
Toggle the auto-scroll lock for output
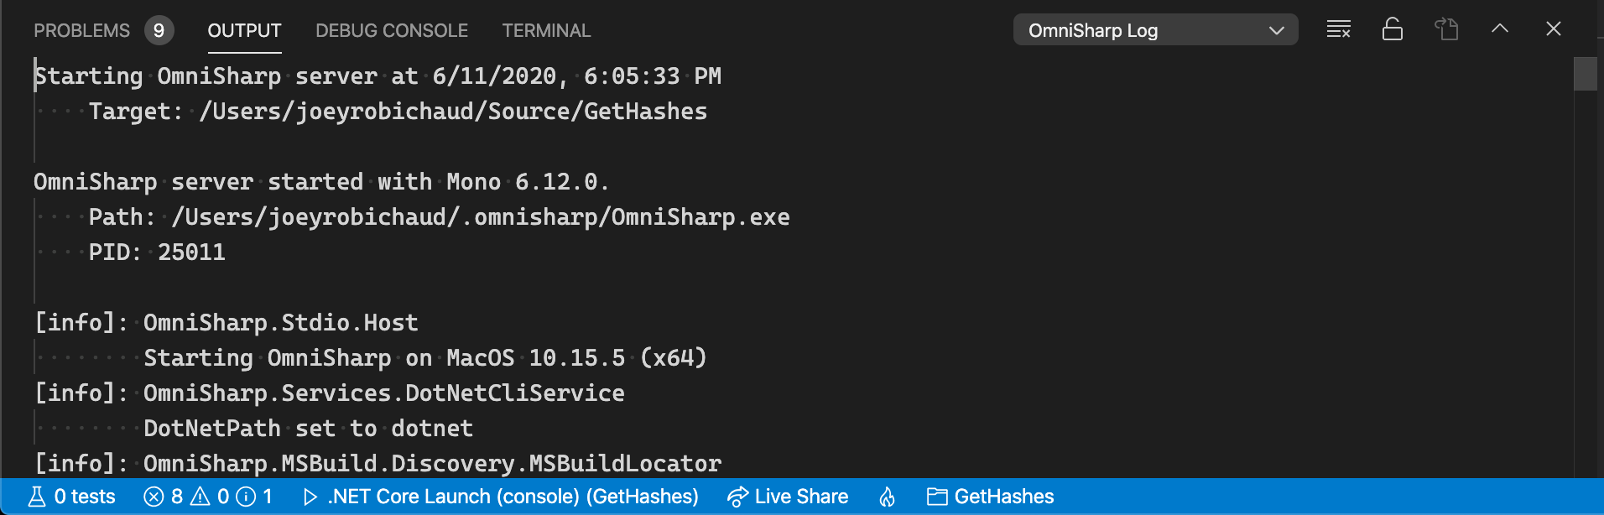1392,29
